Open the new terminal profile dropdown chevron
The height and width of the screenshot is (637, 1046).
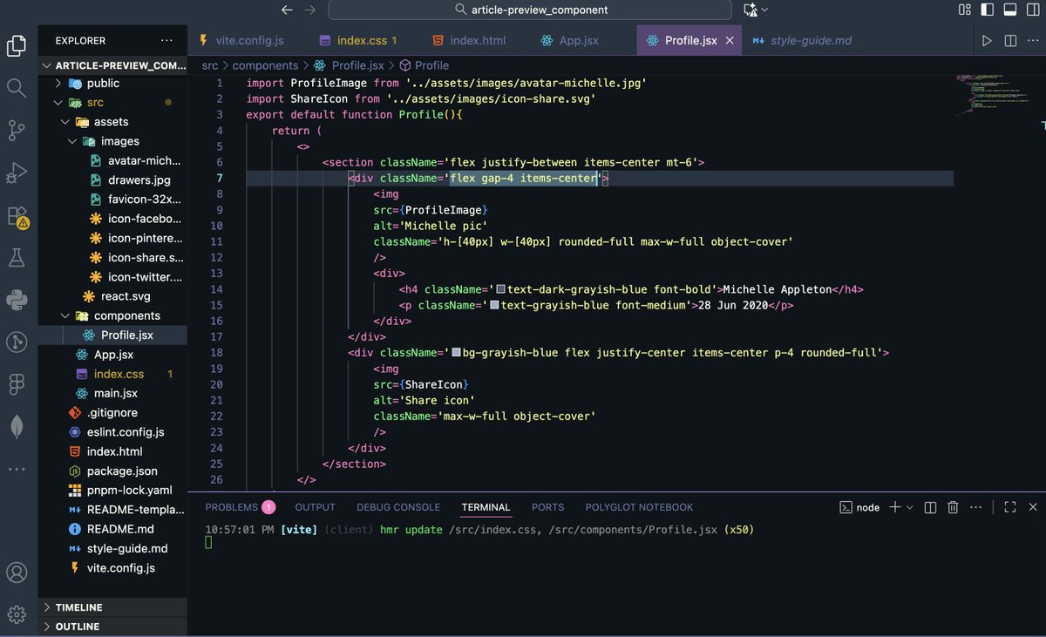point(909,507)
